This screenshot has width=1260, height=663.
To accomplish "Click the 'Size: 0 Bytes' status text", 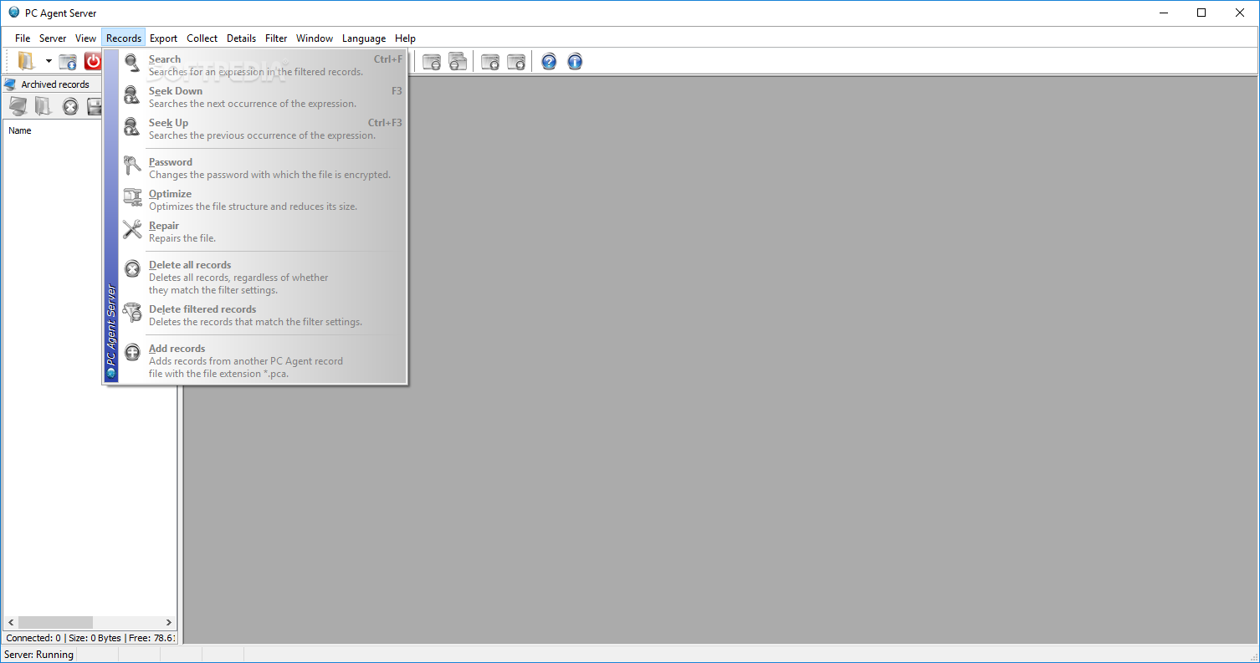I will coord(95,638).
